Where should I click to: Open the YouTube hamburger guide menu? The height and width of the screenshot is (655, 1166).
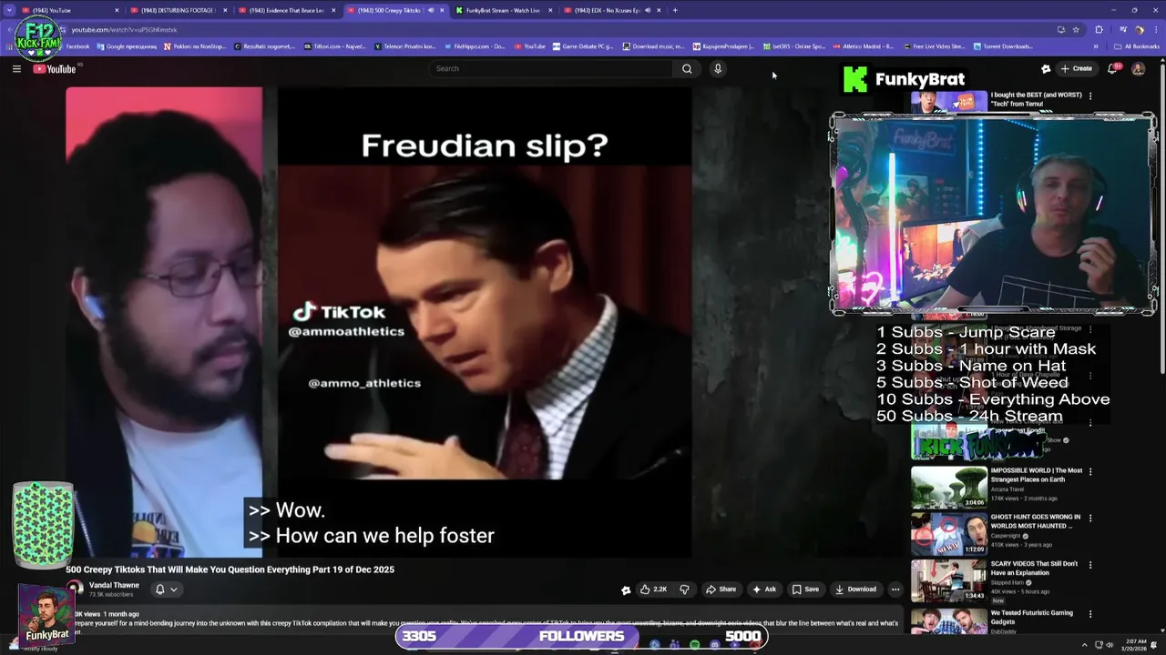[16, 69]
